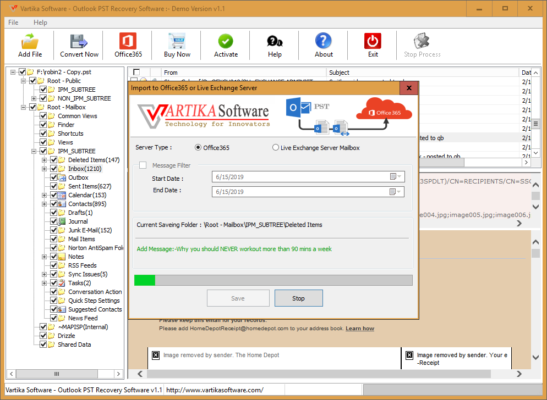Click the Add File toolbar icon

pyautogui.click(x=30, y=41)
